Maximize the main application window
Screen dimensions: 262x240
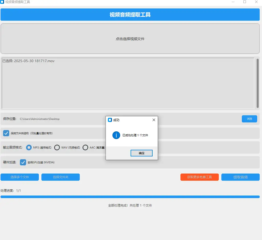(245, 2)
